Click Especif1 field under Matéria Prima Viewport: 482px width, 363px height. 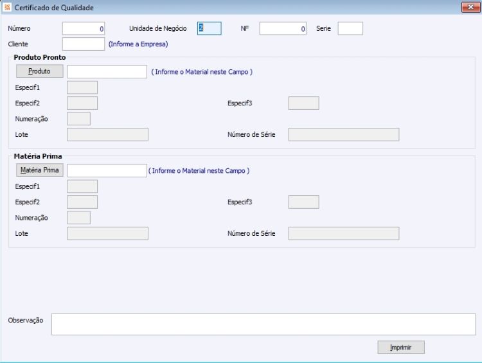(x=82, y=186)
